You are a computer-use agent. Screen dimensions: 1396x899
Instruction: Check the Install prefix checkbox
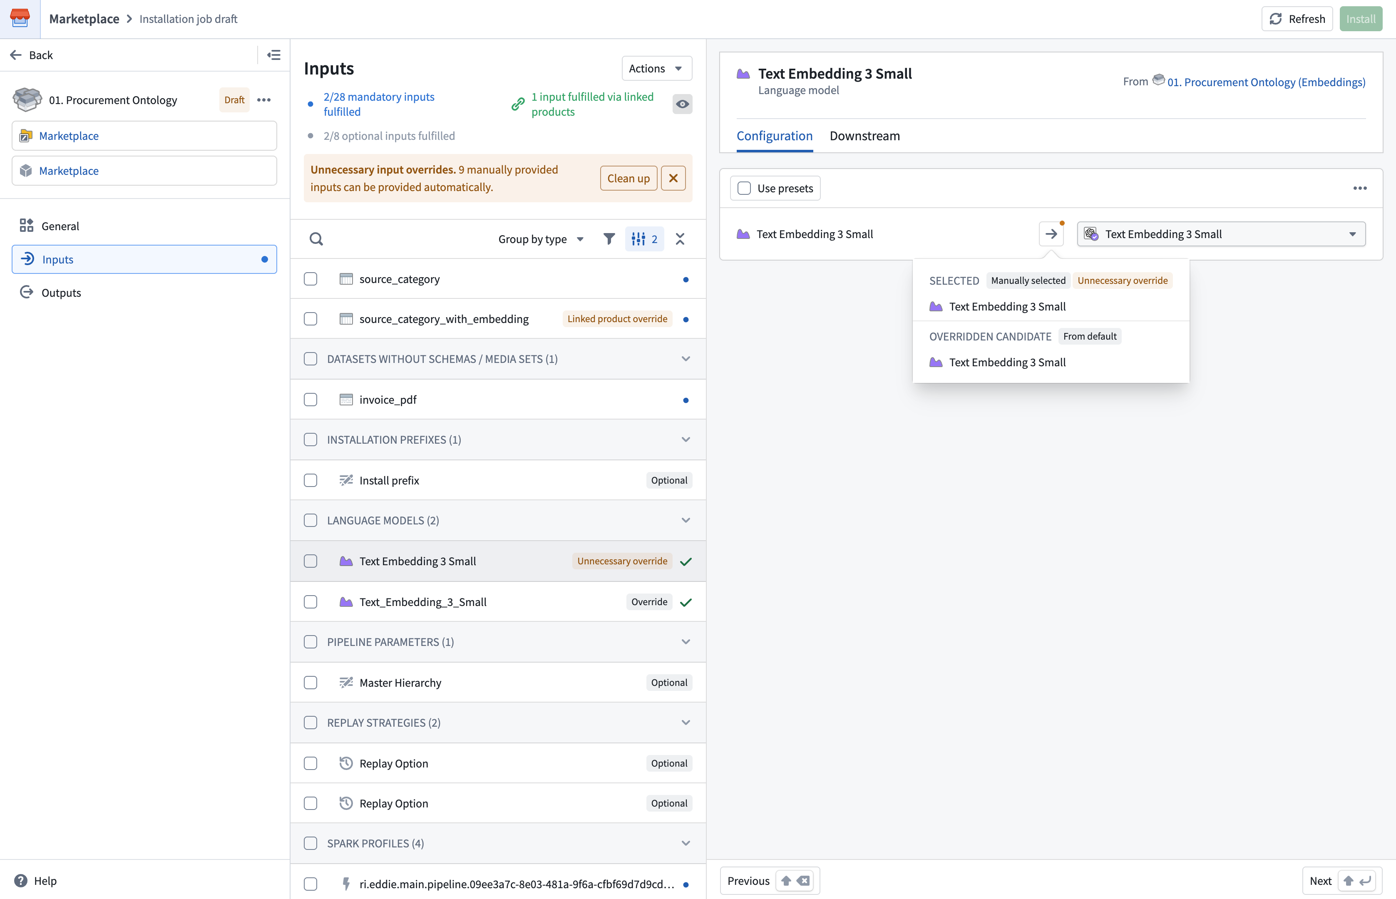point(310,480)
